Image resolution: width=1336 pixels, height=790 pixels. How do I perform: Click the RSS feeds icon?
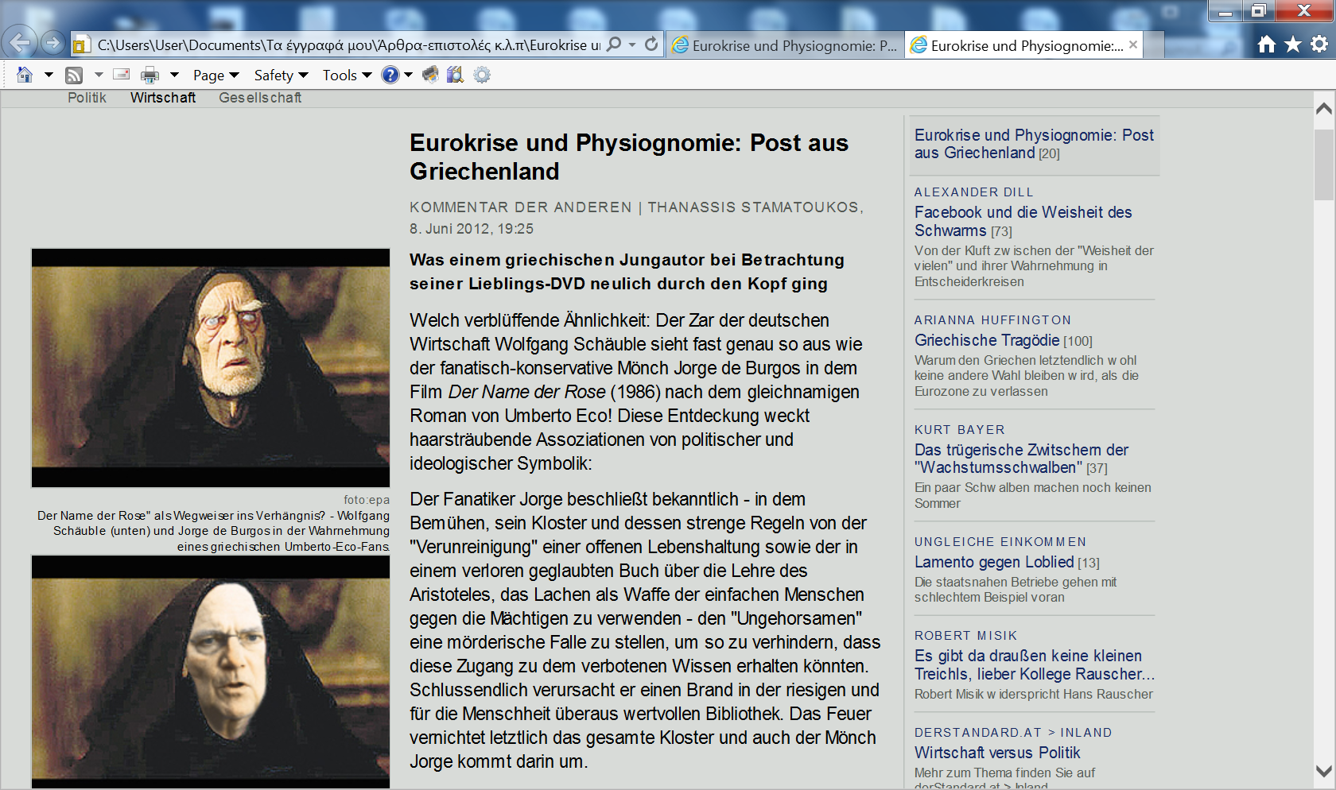[74, 76]
